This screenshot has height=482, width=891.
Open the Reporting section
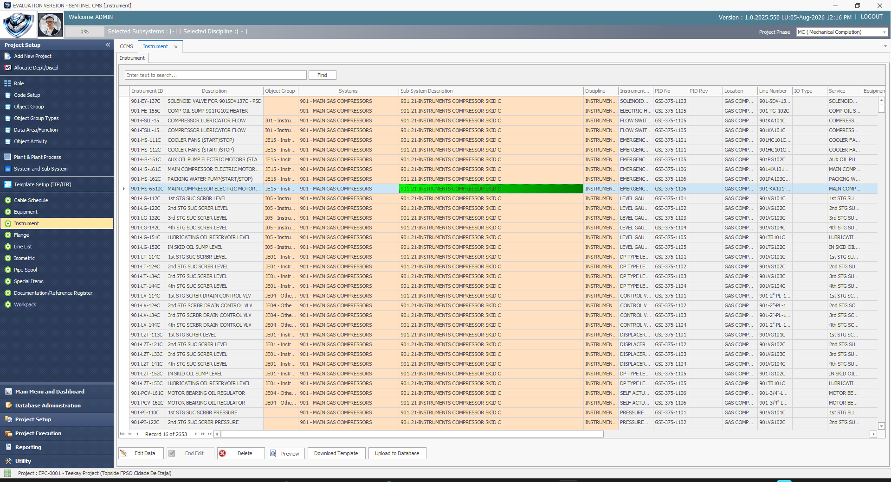[x=57, y=447]
